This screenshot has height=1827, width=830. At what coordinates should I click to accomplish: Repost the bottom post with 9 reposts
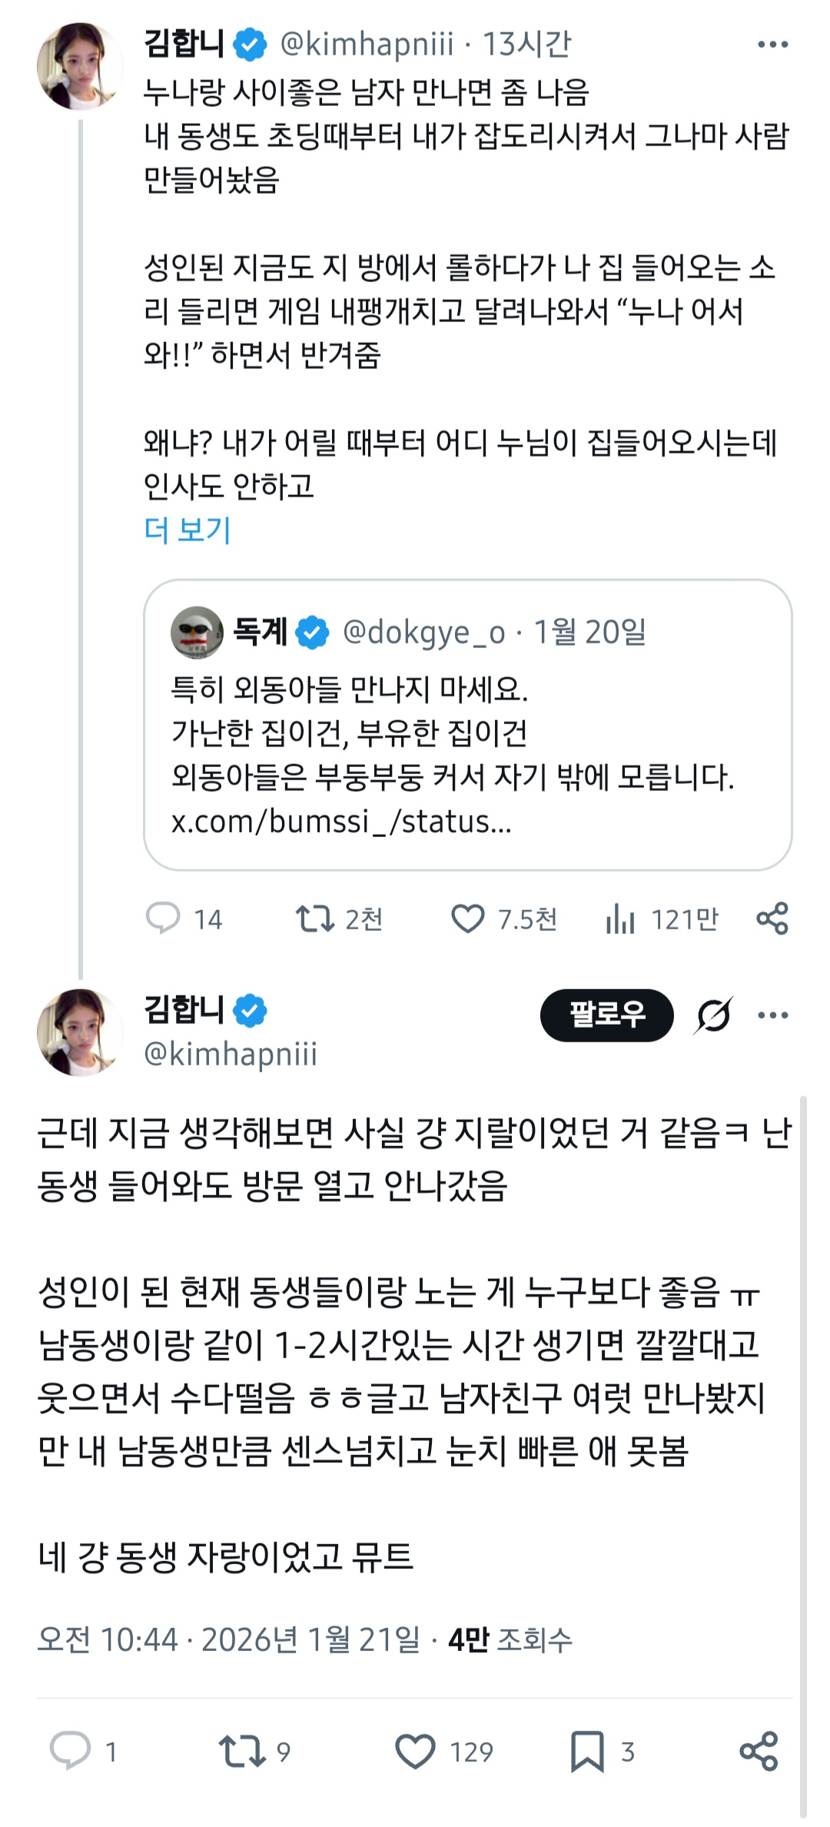[242, 1750]
